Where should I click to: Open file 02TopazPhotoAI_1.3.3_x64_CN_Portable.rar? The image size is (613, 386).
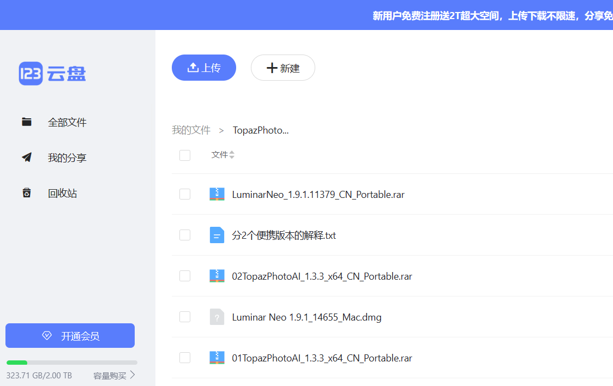coord(322,276)
